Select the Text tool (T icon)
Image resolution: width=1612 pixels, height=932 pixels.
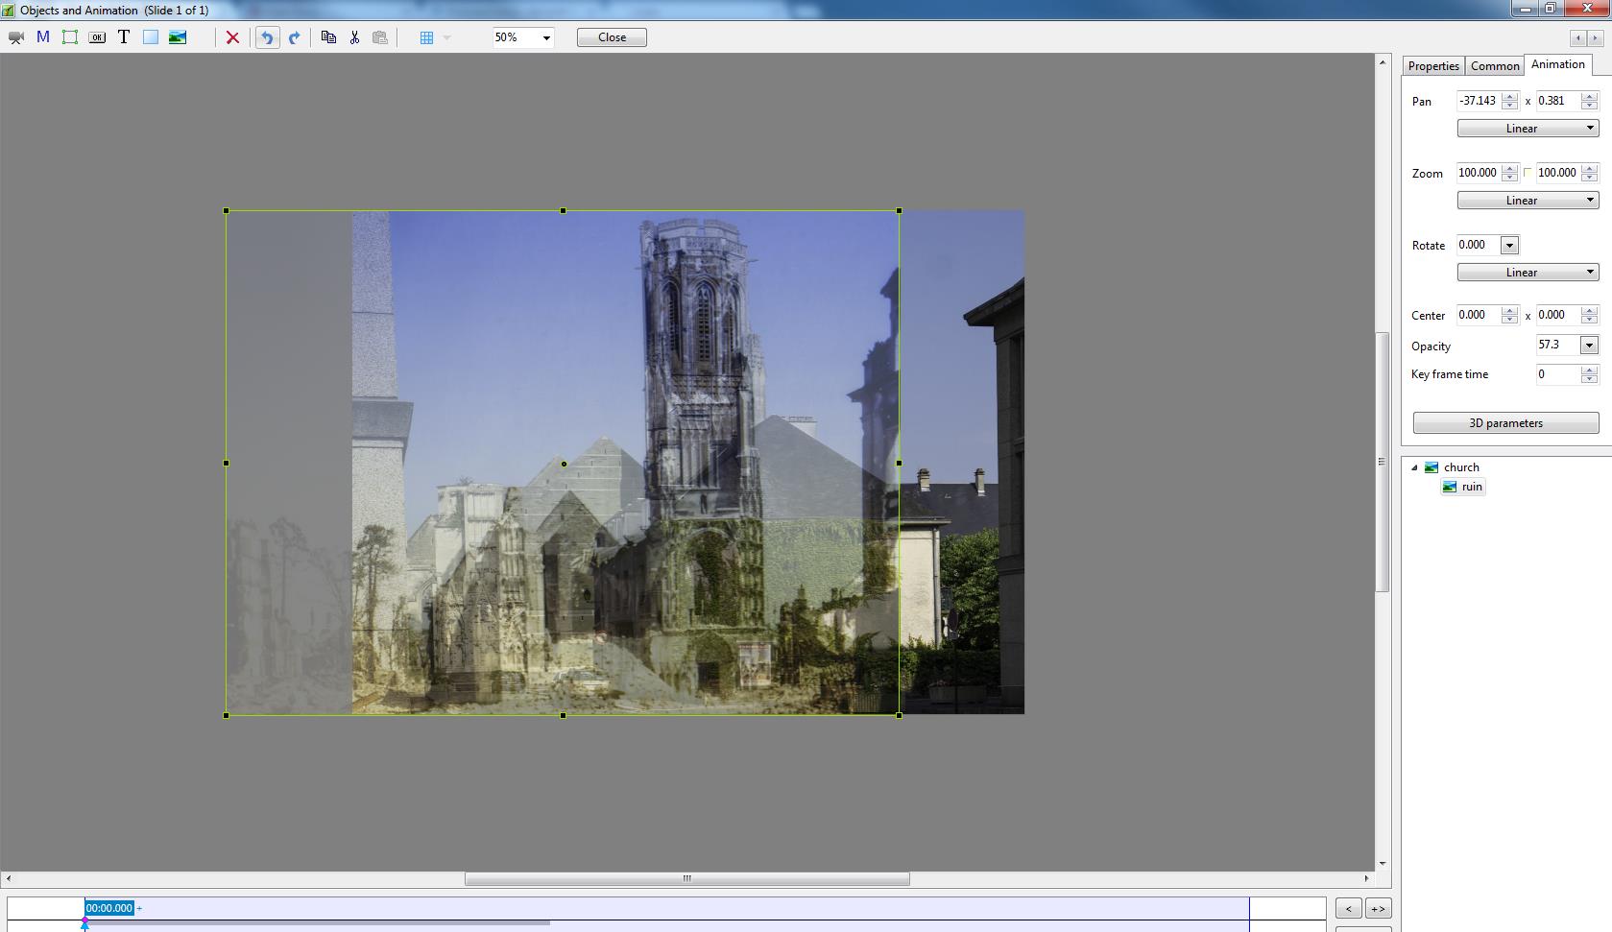pyautogui.click(x=124, y=37)
